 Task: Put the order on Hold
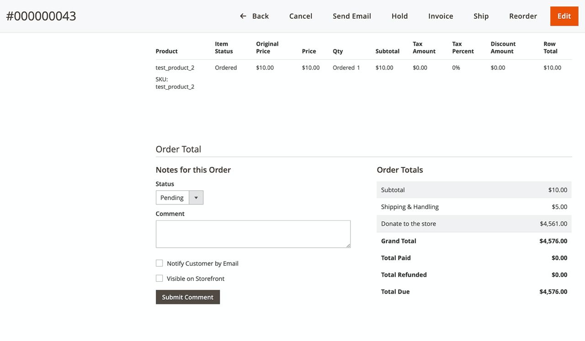399,16
